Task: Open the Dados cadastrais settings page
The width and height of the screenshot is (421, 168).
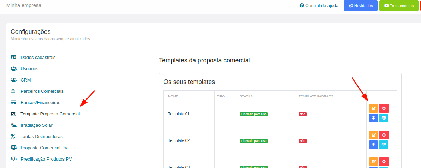Action: pos(38,58)
